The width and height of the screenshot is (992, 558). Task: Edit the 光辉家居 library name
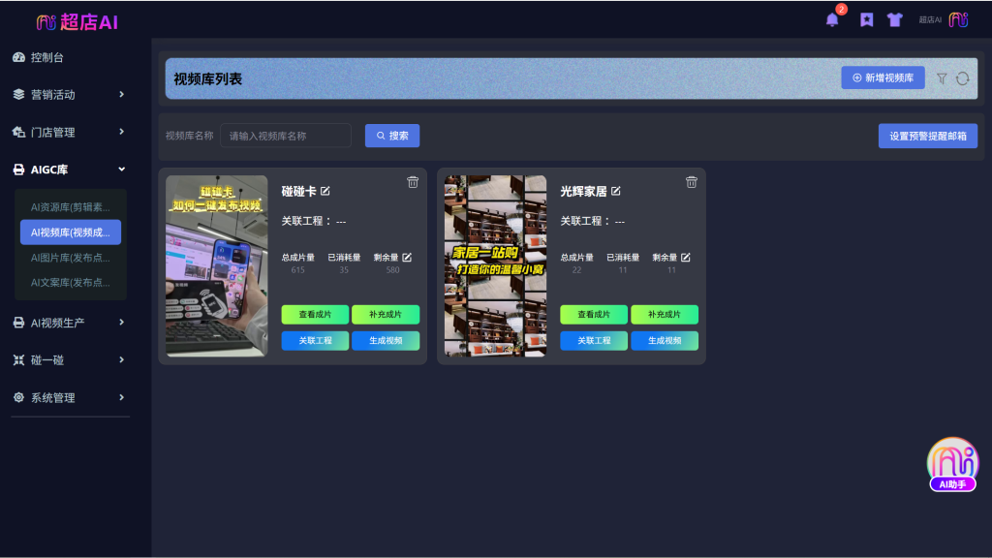[616, 191]
